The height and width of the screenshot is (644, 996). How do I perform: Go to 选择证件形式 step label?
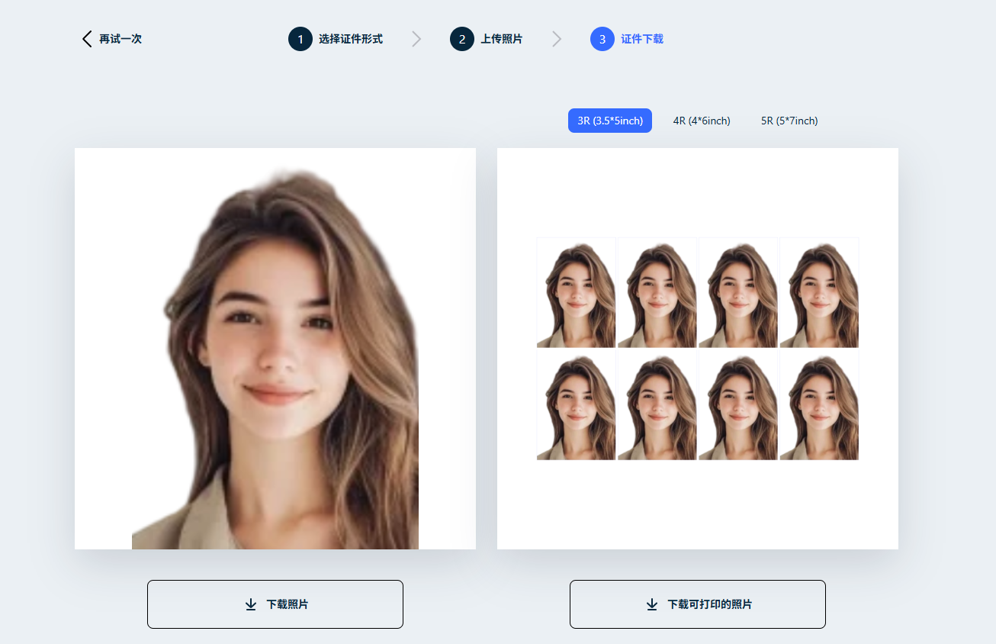click(351, 39)
